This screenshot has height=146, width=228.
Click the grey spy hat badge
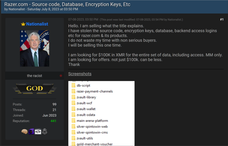pyautogui.click(x=45, y=131)
